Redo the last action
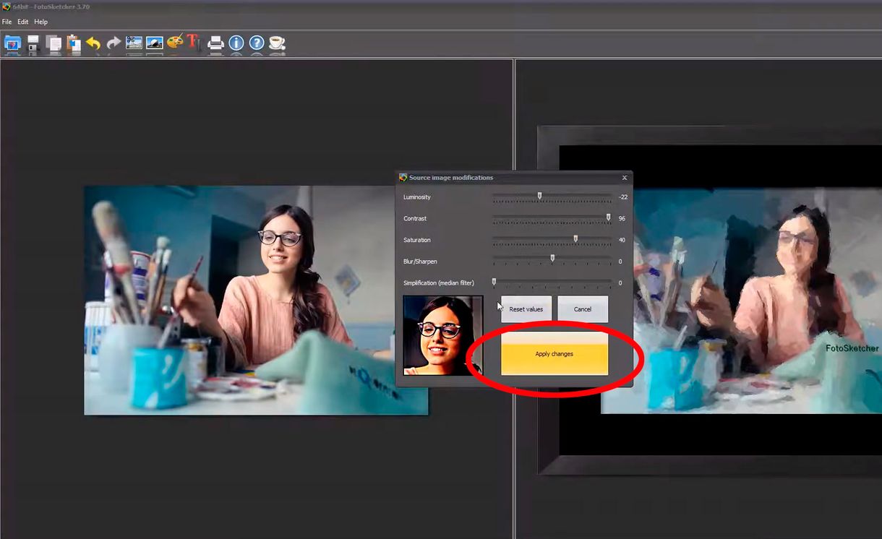The width and height of the screenshot is (882, 539). (x=114, y=43)
